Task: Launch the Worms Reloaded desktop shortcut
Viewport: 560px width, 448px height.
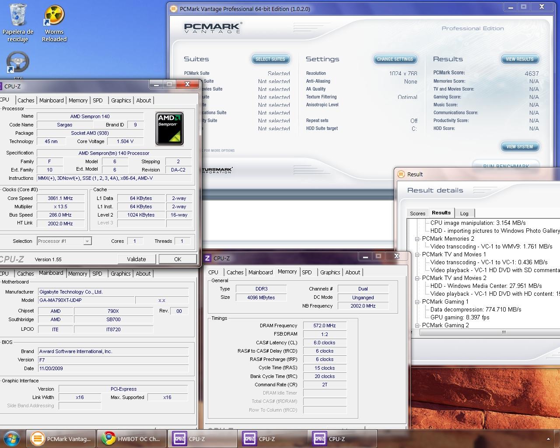Action: point(54,24)
